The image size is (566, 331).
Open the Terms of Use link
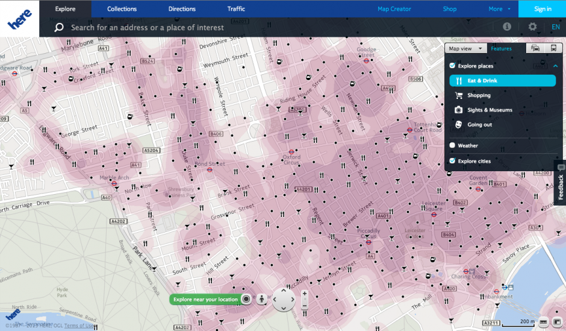tap(78, 326)
